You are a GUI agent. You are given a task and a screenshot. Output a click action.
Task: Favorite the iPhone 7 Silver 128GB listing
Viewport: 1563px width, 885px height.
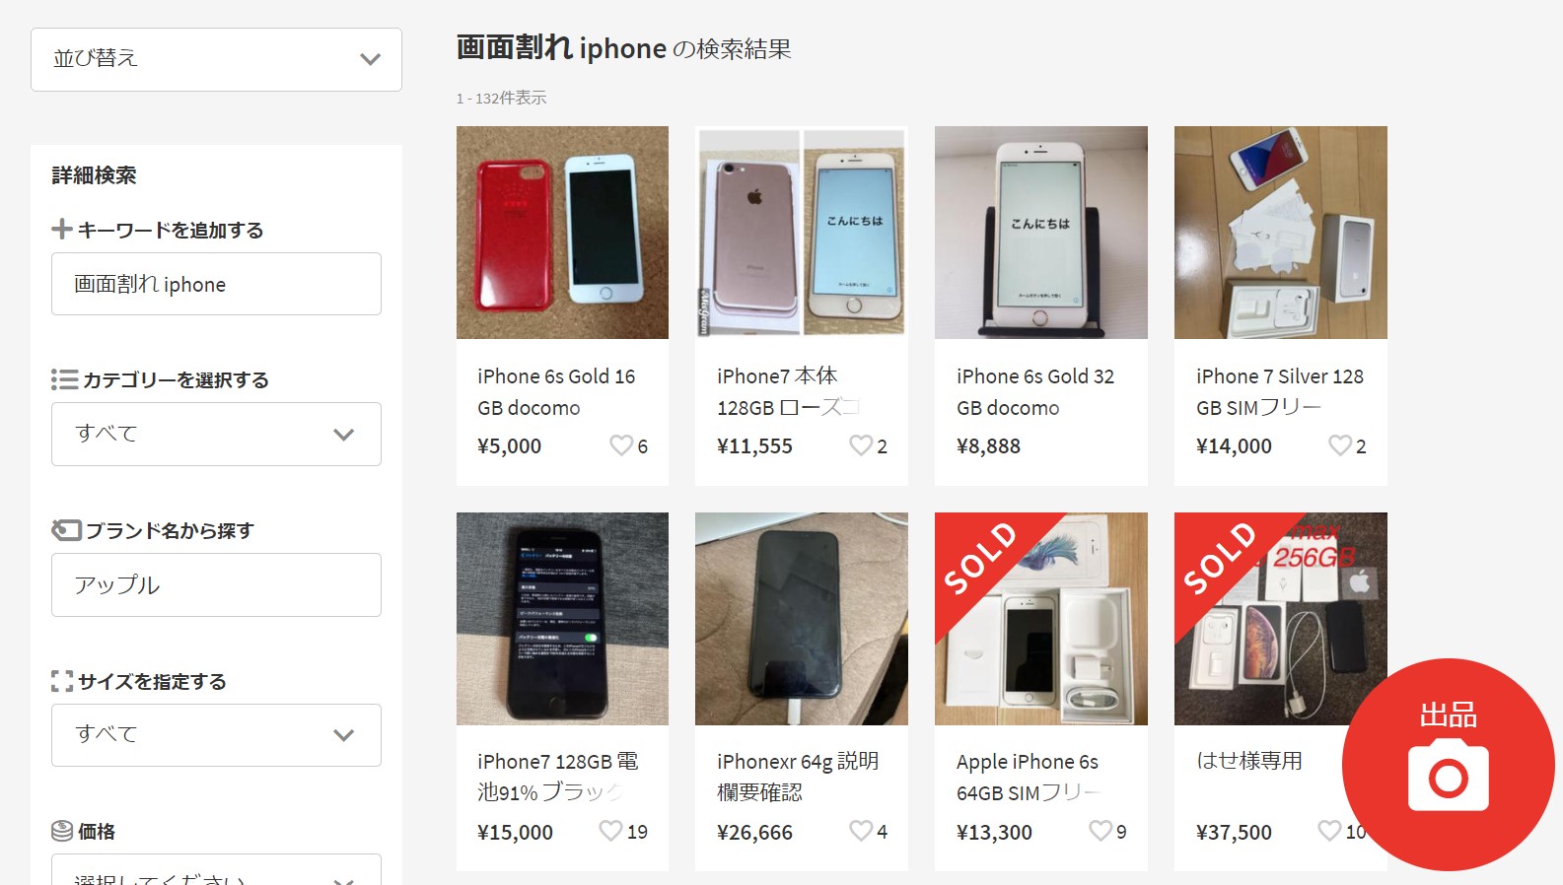(1340, 445)
